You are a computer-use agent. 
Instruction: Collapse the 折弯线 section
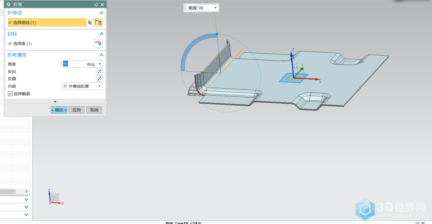click(x=101, y=13)
